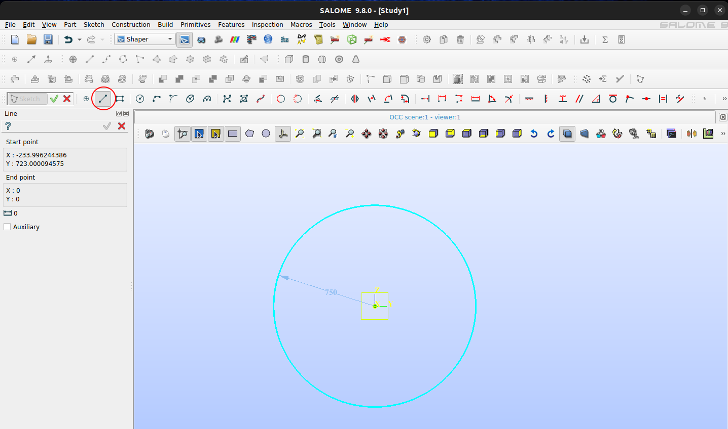Click the Start point coordinates field
The width and height of the screenshot is (728, 429).
click(x=65, y=159)
